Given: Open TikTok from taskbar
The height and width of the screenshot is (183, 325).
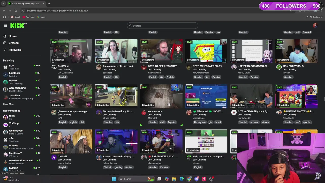Looking at the screenshot, I should point(204,179).
